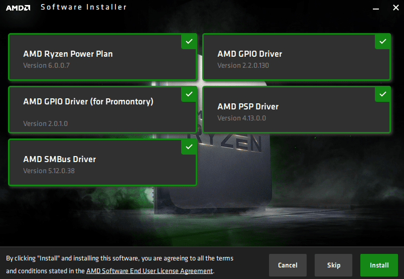Open the AMD Software End User License Agreement

(150, 271)
